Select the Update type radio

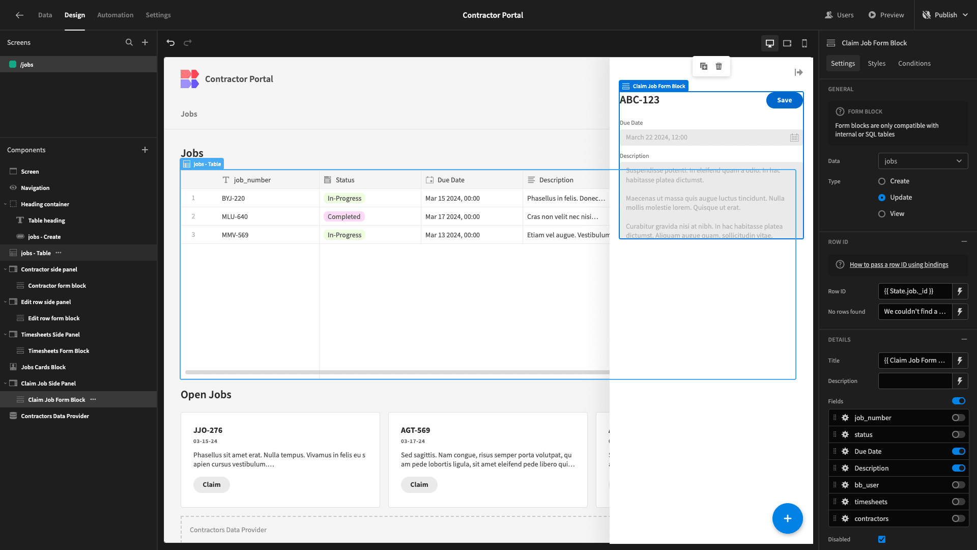pos(882,198)
